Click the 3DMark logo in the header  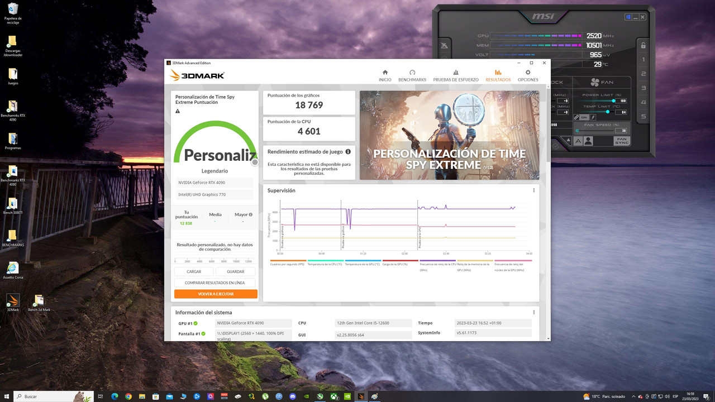(x=197, y=75)
